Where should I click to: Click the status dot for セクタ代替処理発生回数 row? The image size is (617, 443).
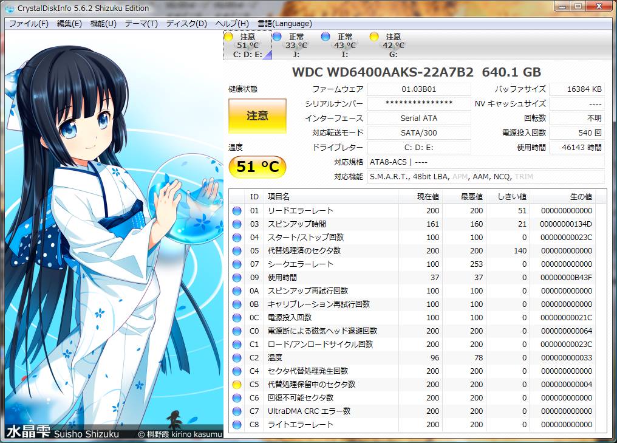[237, 372]
